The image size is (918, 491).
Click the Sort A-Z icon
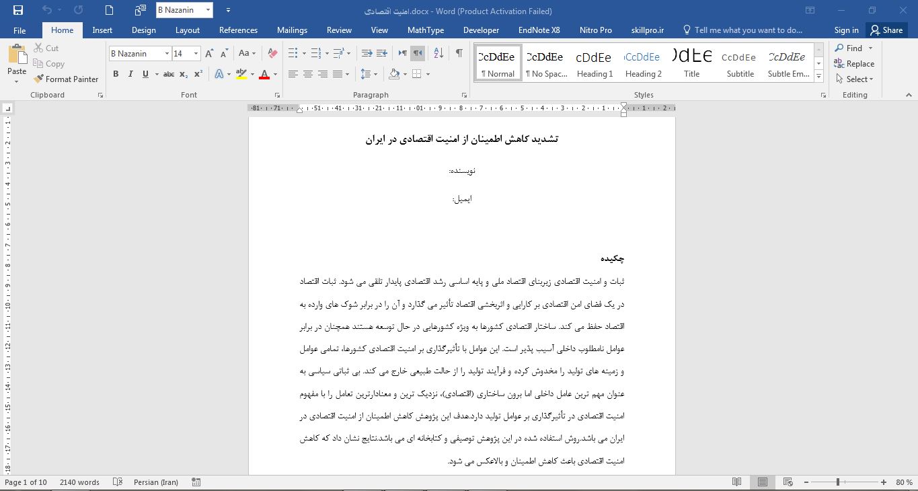438,54
